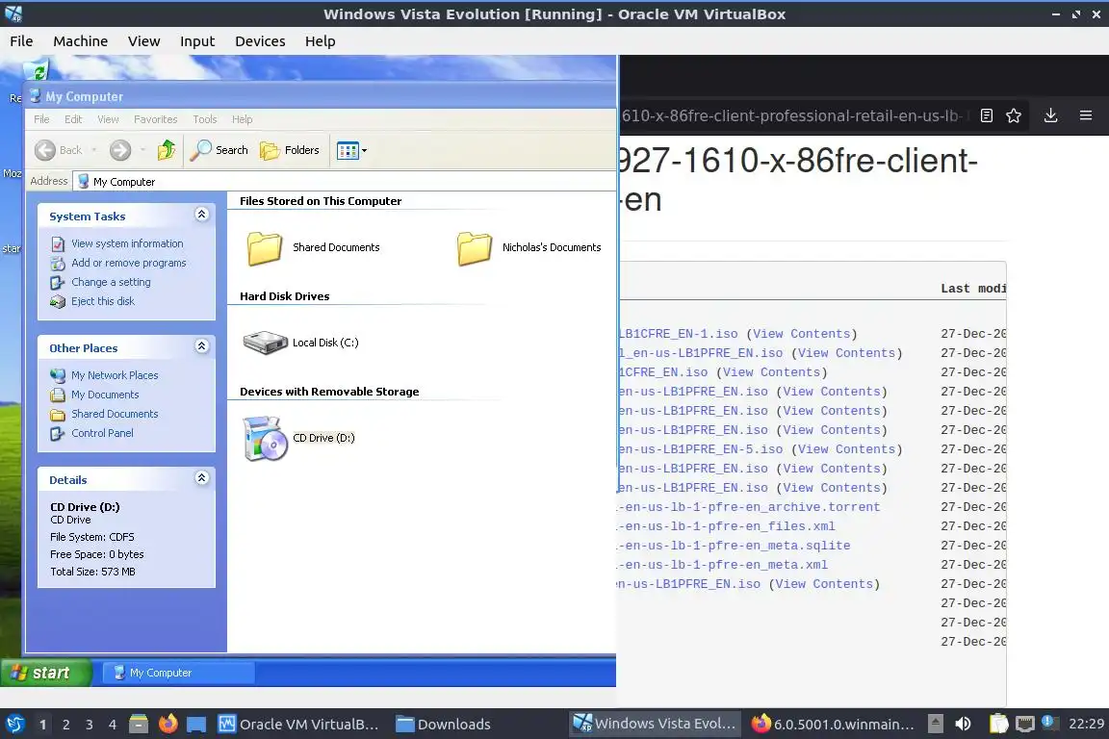The image size is (1109, 739).
Task: Switch to Downloads taskbar item
Action: pos(444,725)
